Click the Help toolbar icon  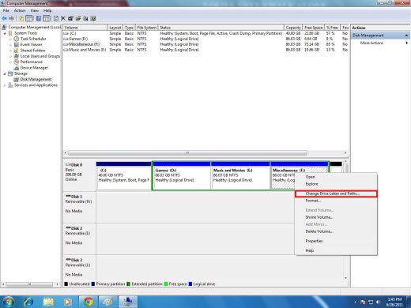(x=39, y=18)
